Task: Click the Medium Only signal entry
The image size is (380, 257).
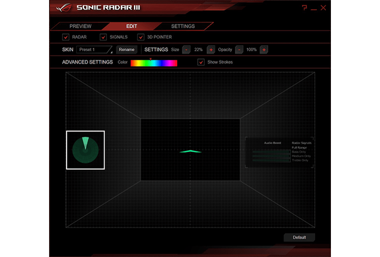Action: click(301, 156)
